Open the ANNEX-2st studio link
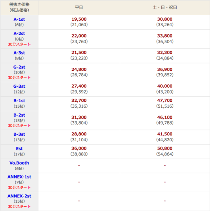Screen dimensions: 210x211 (x=19, y=196)
